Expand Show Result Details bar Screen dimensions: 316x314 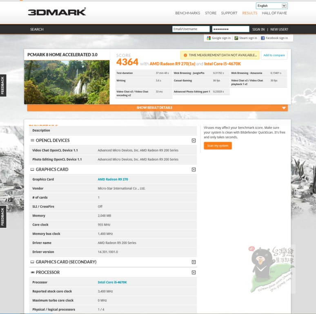(157, 108)
